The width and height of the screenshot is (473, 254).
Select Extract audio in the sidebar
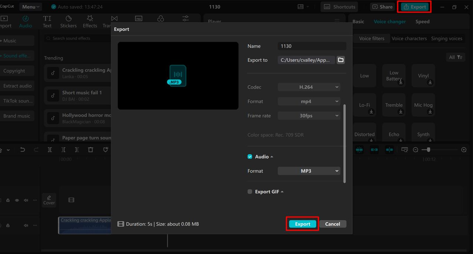(x=17, y=86)
